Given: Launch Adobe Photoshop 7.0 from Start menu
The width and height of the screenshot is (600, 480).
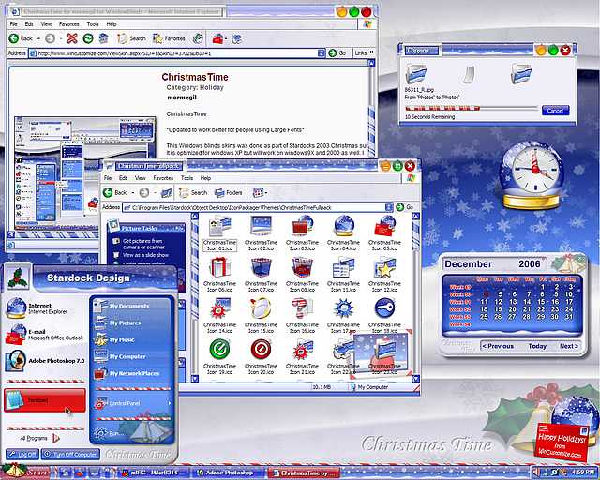Looking at the screenshot, I should (45, 361).
